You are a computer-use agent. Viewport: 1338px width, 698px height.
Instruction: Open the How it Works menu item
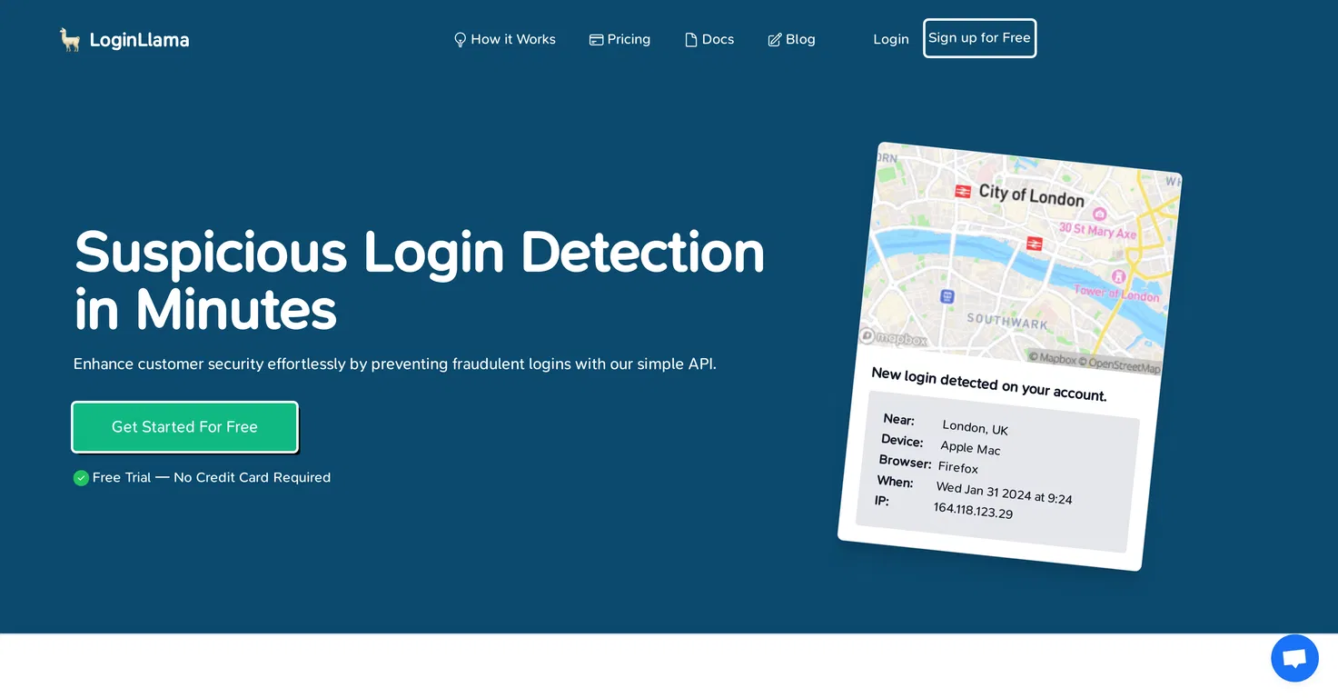coord(504,40)
